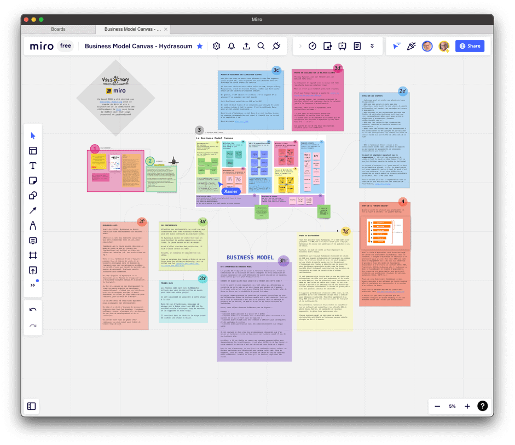Close the Business Model Canvas tab

[x=166, y=29]
